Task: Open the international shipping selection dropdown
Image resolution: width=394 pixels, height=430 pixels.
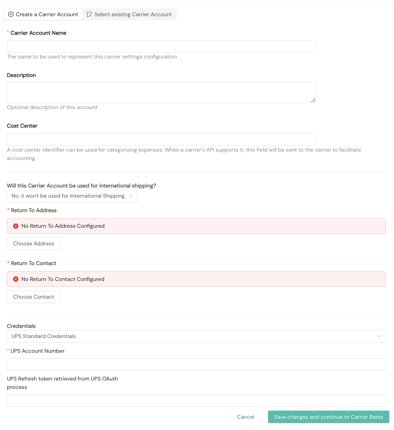Action: point(72,196)
